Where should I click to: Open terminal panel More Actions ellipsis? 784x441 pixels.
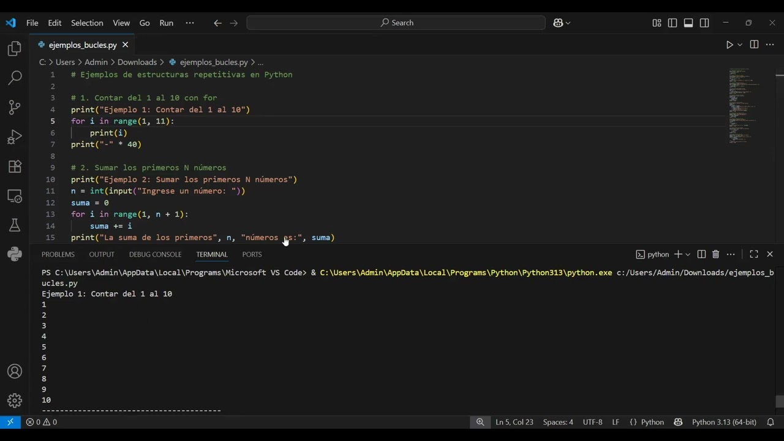point(731,254)
